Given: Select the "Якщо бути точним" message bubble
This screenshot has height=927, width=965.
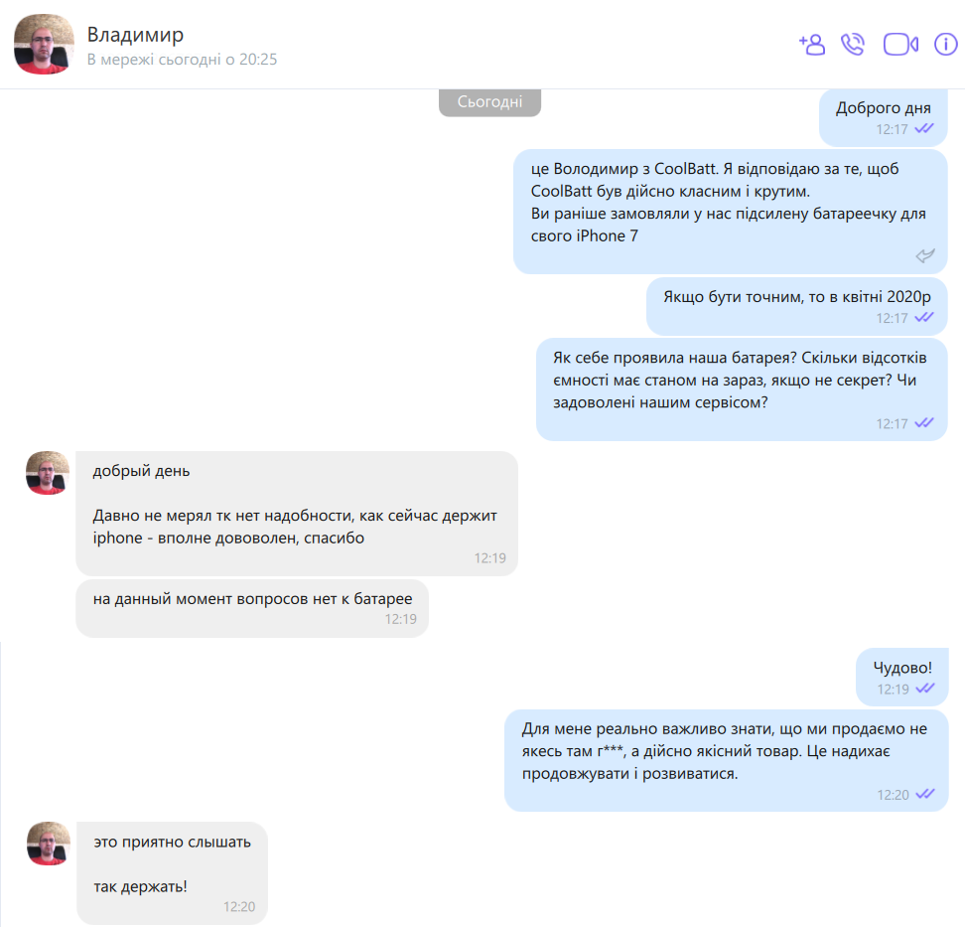Looking at the screenshot, I should 797,306.
